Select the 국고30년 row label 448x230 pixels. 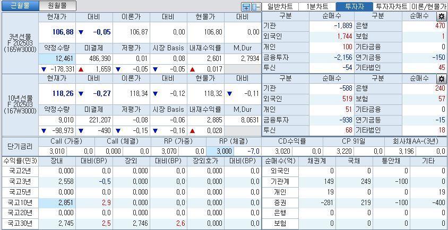pos(20,224)
